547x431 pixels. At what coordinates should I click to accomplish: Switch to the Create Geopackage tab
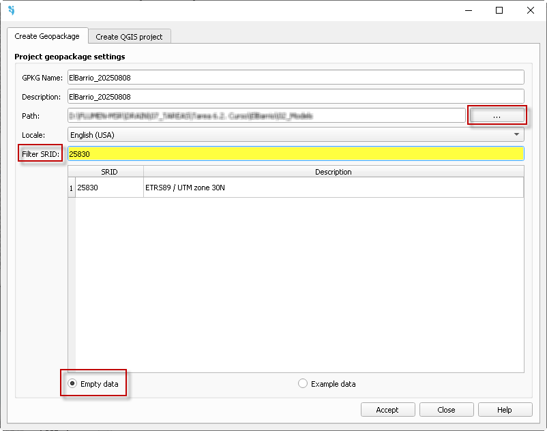click(47, 36)
